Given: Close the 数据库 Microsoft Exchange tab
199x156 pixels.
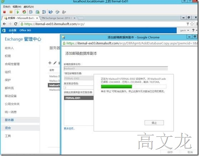Looking at the screenshot, I should [37, 18].
